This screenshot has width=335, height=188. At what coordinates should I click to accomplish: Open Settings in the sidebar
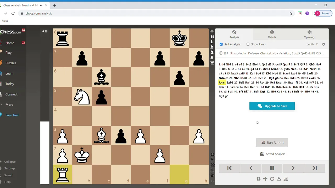tap(10, 168)
